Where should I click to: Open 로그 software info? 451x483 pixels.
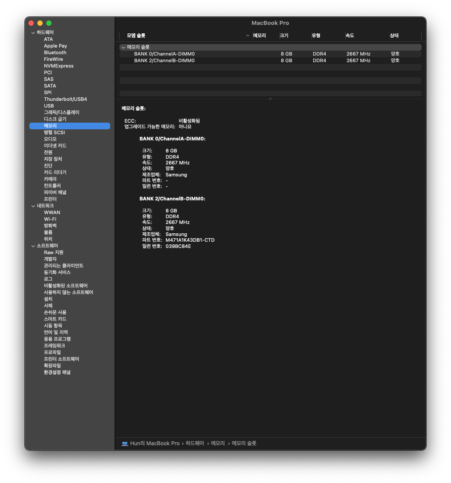[x=48, y=279]
